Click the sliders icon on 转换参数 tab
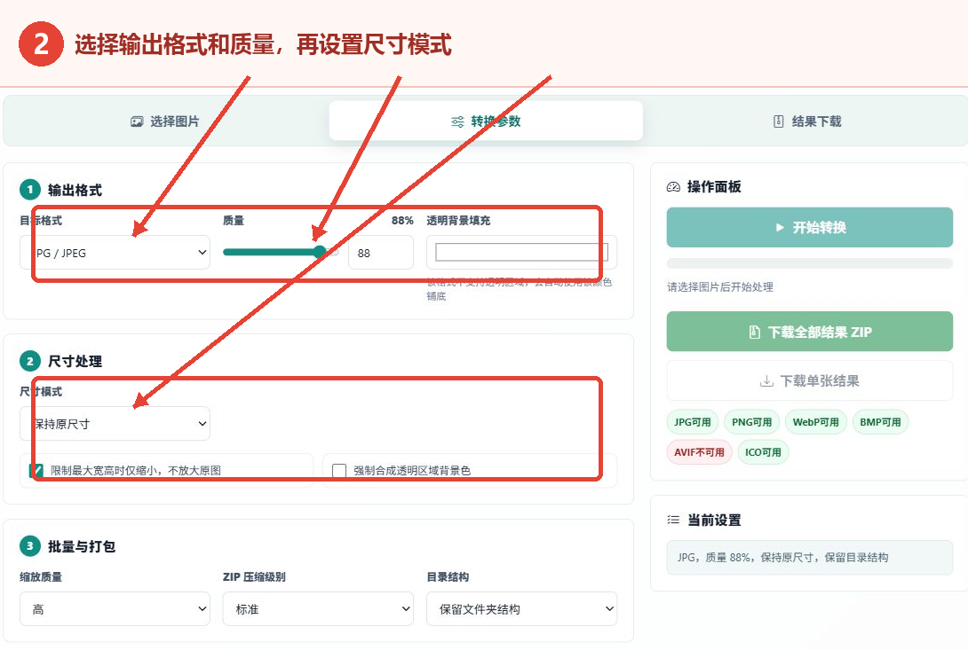Image resolution: width=968 pixels, height=650 pixels. pos(457,121)
